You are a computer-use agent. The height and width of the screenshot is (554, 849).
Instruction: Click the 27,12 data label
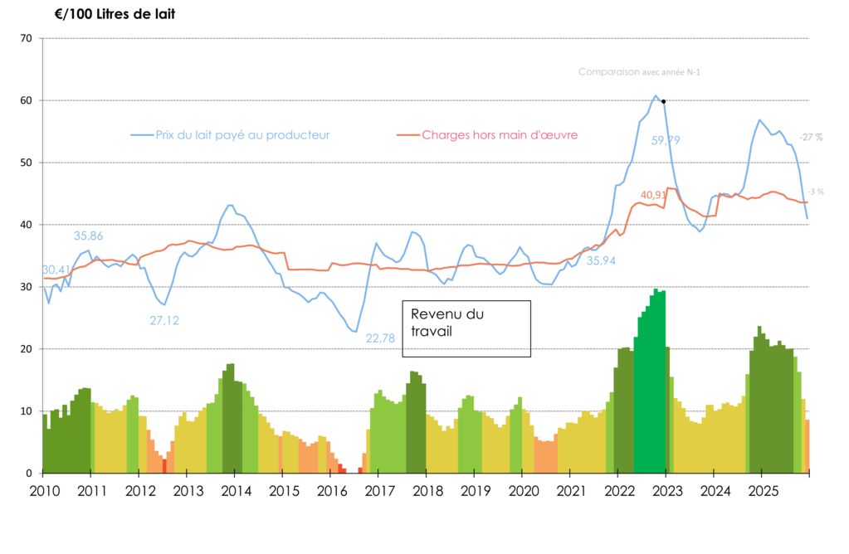tap(164, 320)
